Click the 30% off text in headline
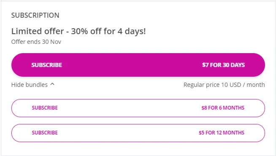Screen dimensions: 276x156 point(86,31)
